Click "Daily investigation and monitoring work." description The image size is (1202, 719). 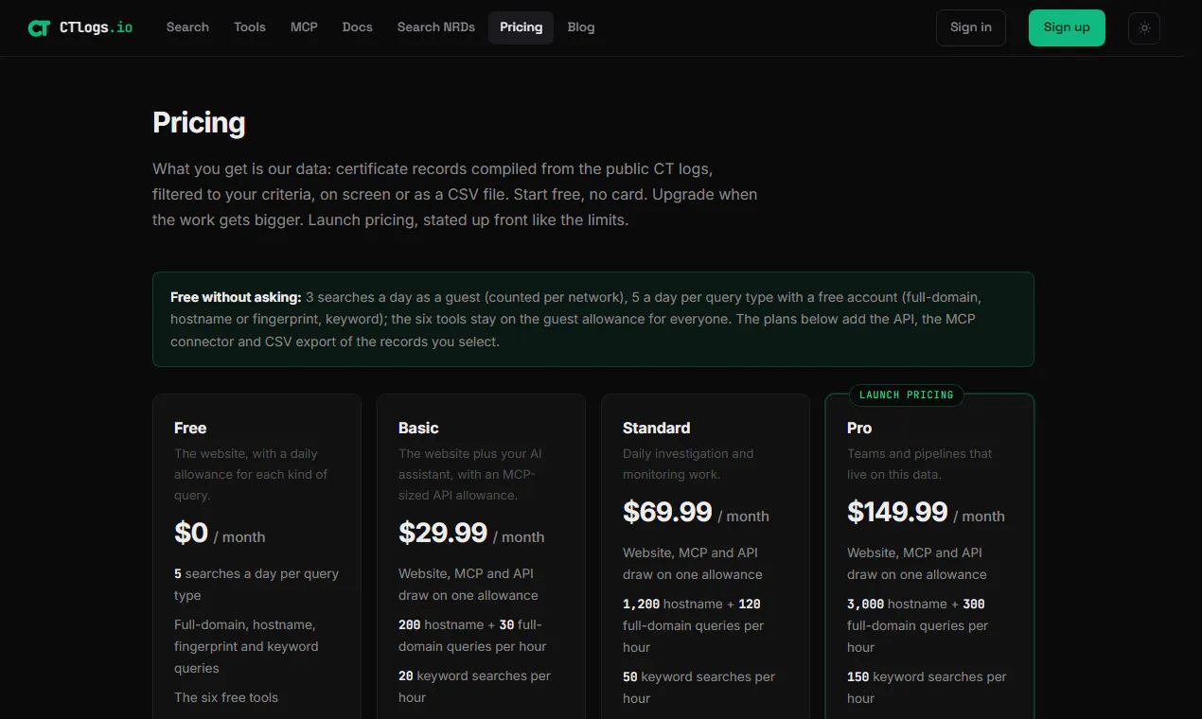(x=688, y=464)
